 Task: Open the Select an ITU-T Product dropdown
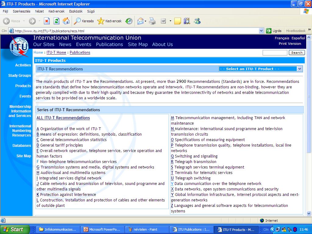[261, 69]
